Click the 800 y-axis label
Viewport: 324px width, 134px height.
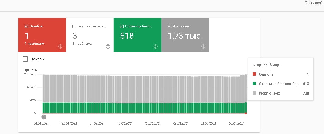(x=33, y=100)
